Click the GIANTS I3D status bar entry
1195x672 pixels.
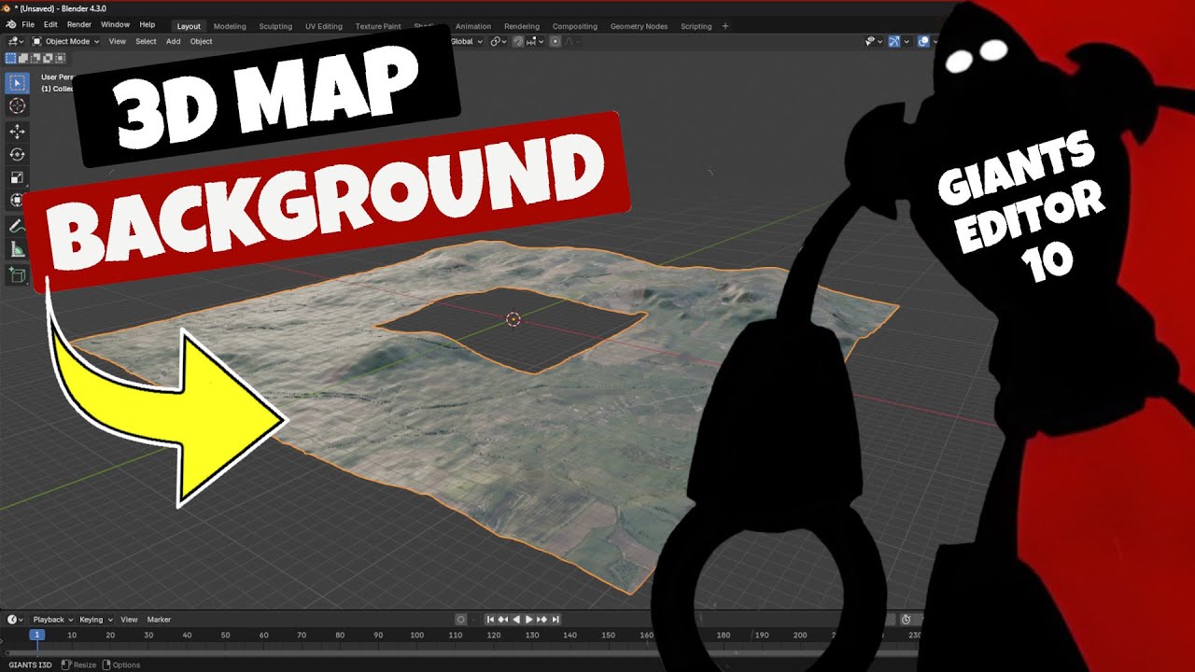[31, 665]
